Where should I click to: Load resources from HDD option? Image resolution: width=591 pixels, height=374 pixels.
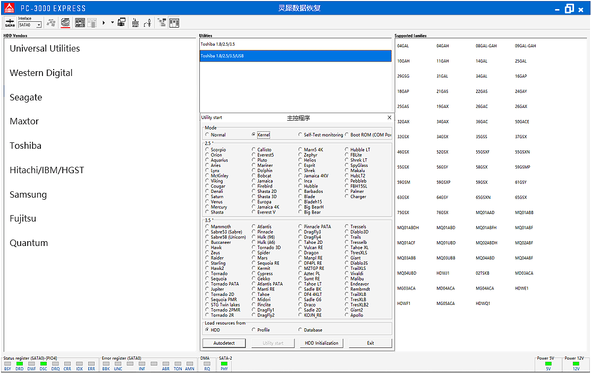pyautogui.click(x=207, y=329)
